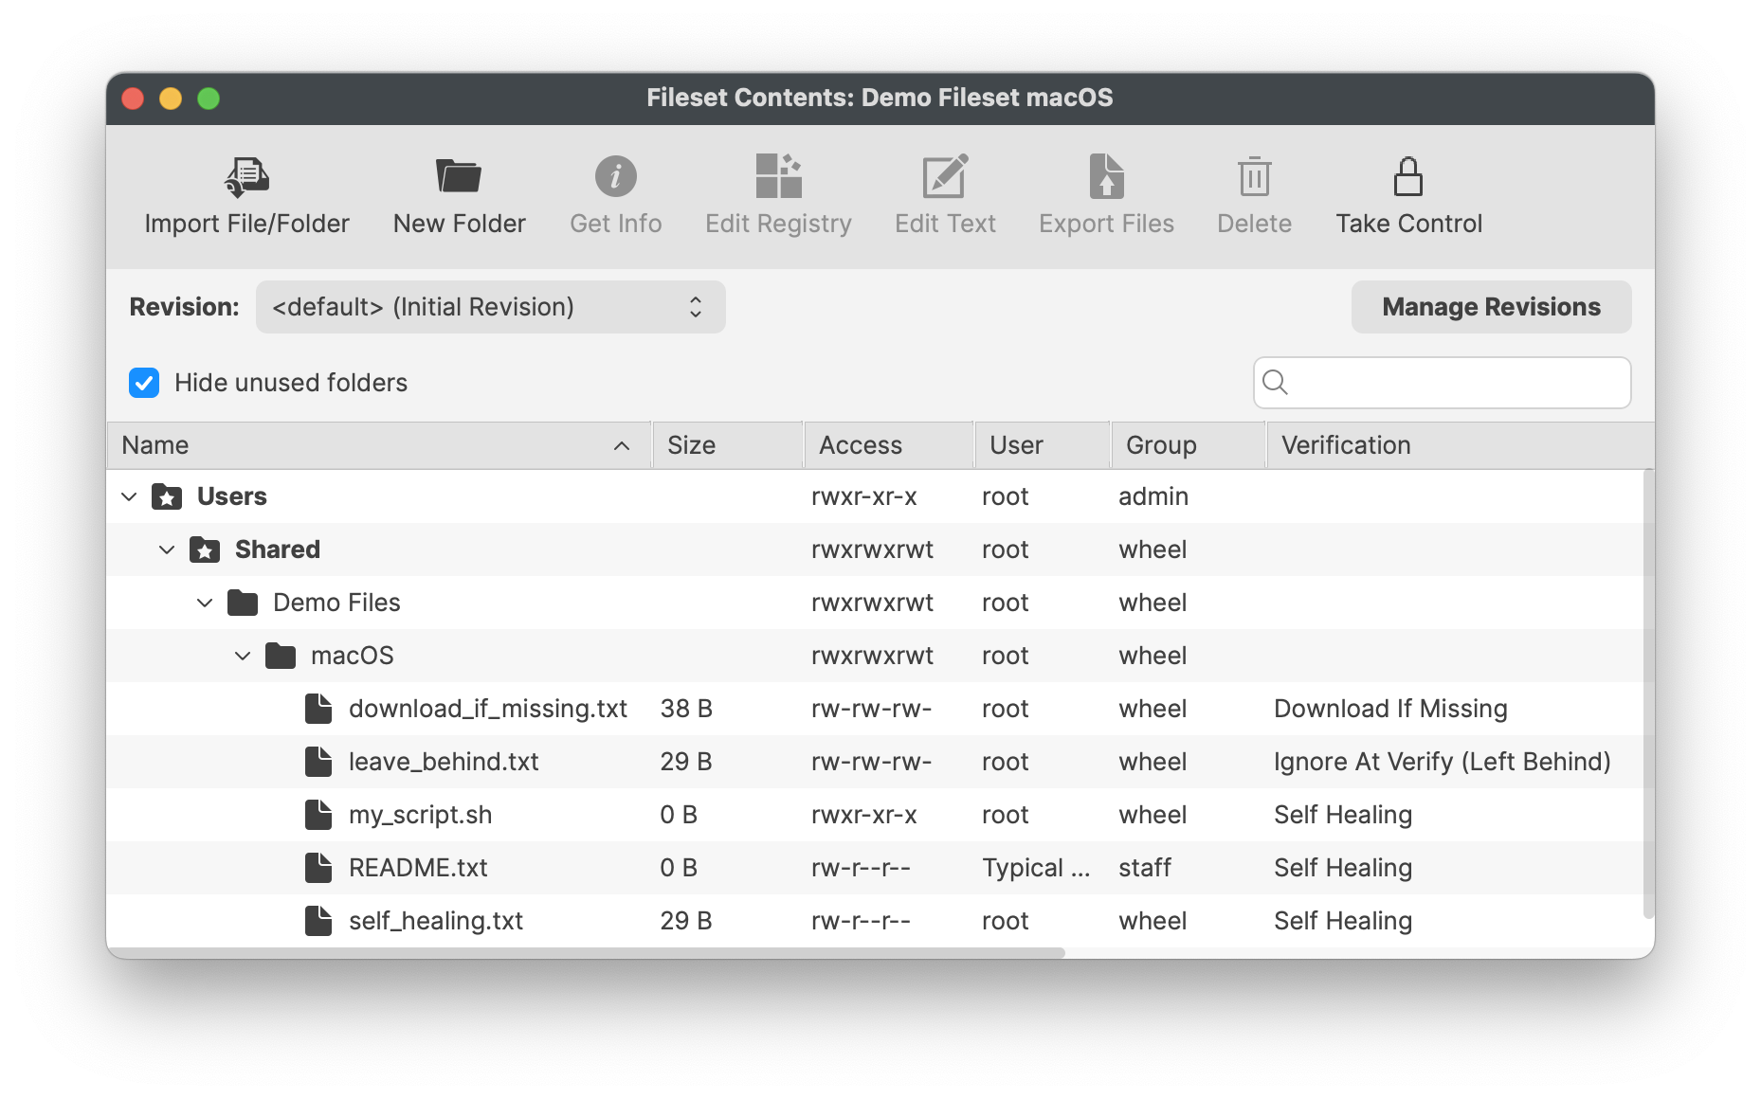Click rwxr-xr-x access for Users row
This screenshot has width=1761, height=1099.
(864, 496)
